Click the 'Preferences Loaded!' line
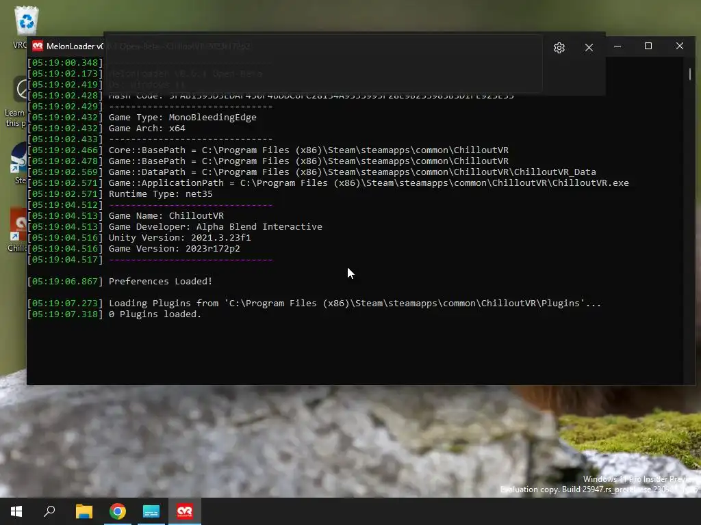The height and width of the screenshot is (525, 701). coord(160,282)
